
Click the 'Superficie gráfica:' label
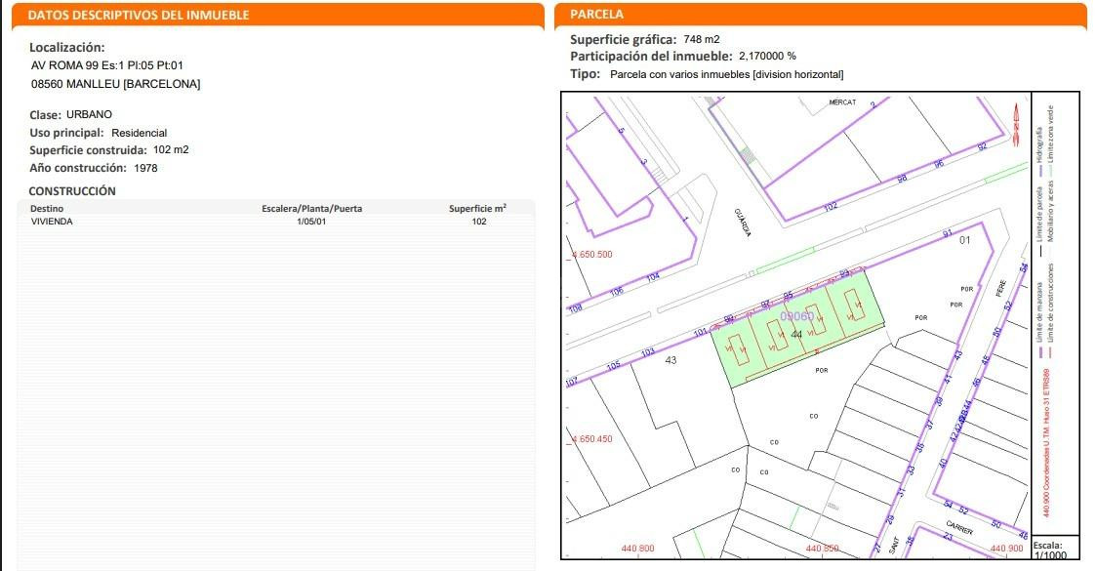624,40
